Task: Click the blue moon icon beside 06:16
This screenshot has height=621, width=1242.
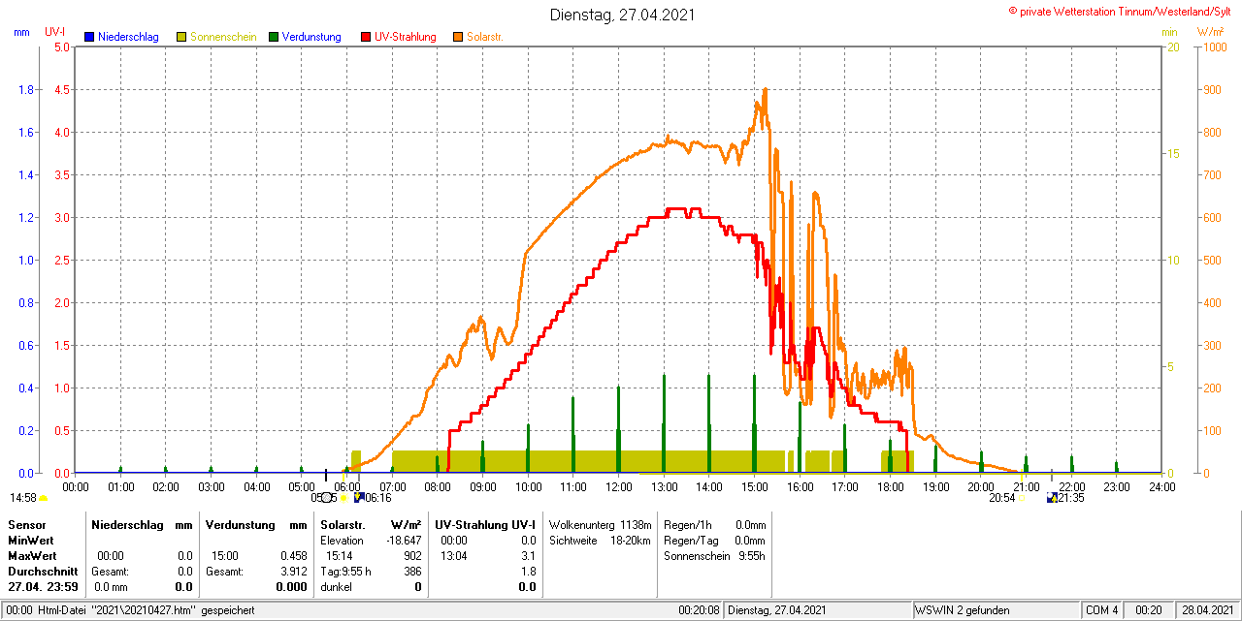Action: point(358,498)
